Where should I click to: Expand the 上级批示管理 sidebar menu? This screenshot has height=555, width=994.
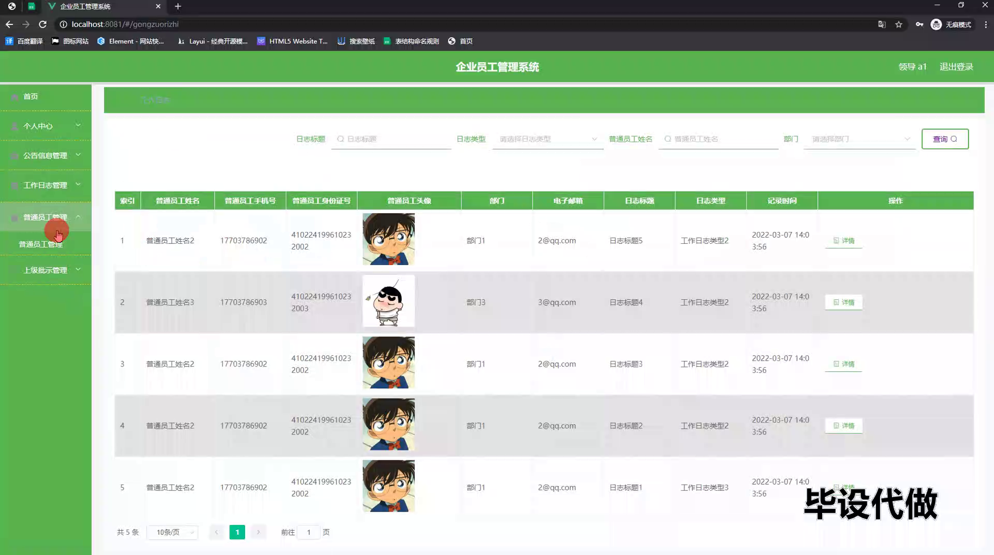tap(46, 270)
